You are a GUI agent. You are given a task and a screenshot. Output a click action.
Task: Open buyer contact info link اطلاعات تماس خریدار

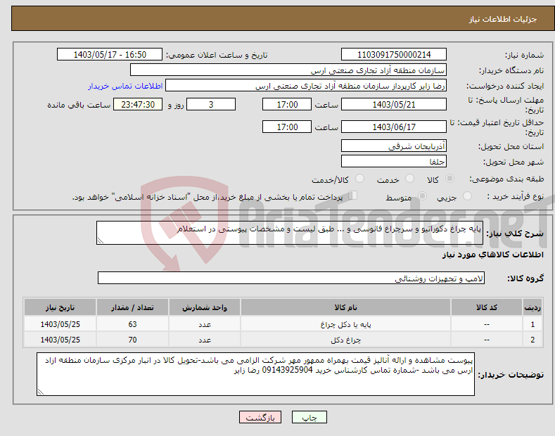125,86
